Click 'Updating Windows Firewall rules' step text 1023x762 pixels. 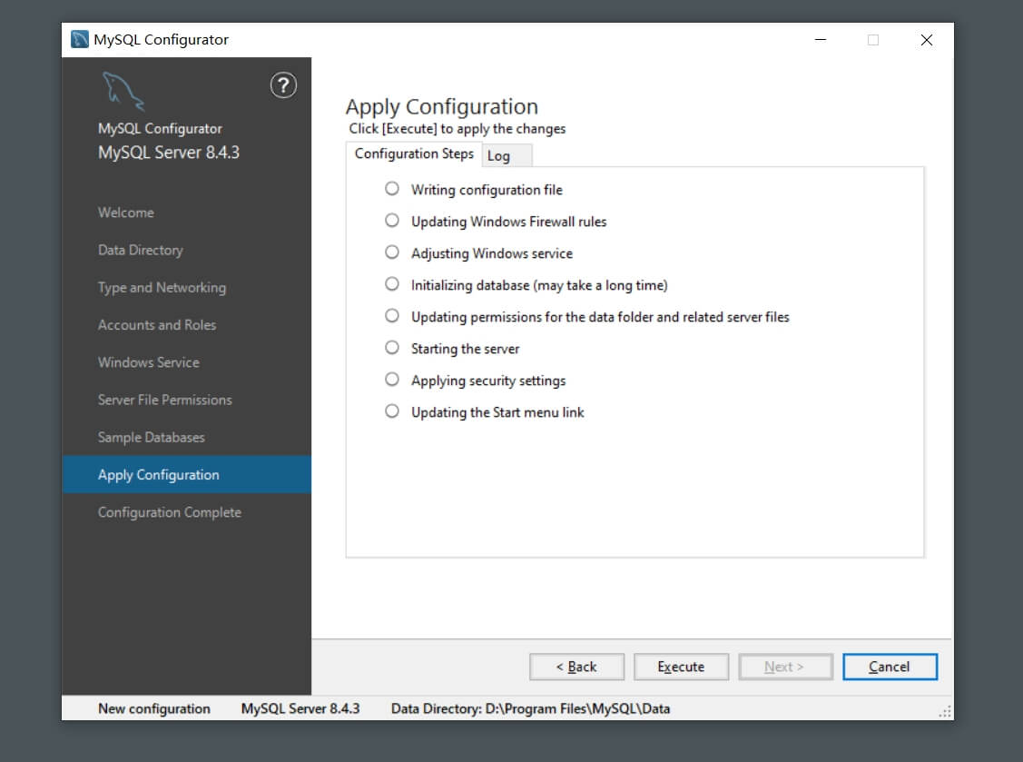coord(509,222)
